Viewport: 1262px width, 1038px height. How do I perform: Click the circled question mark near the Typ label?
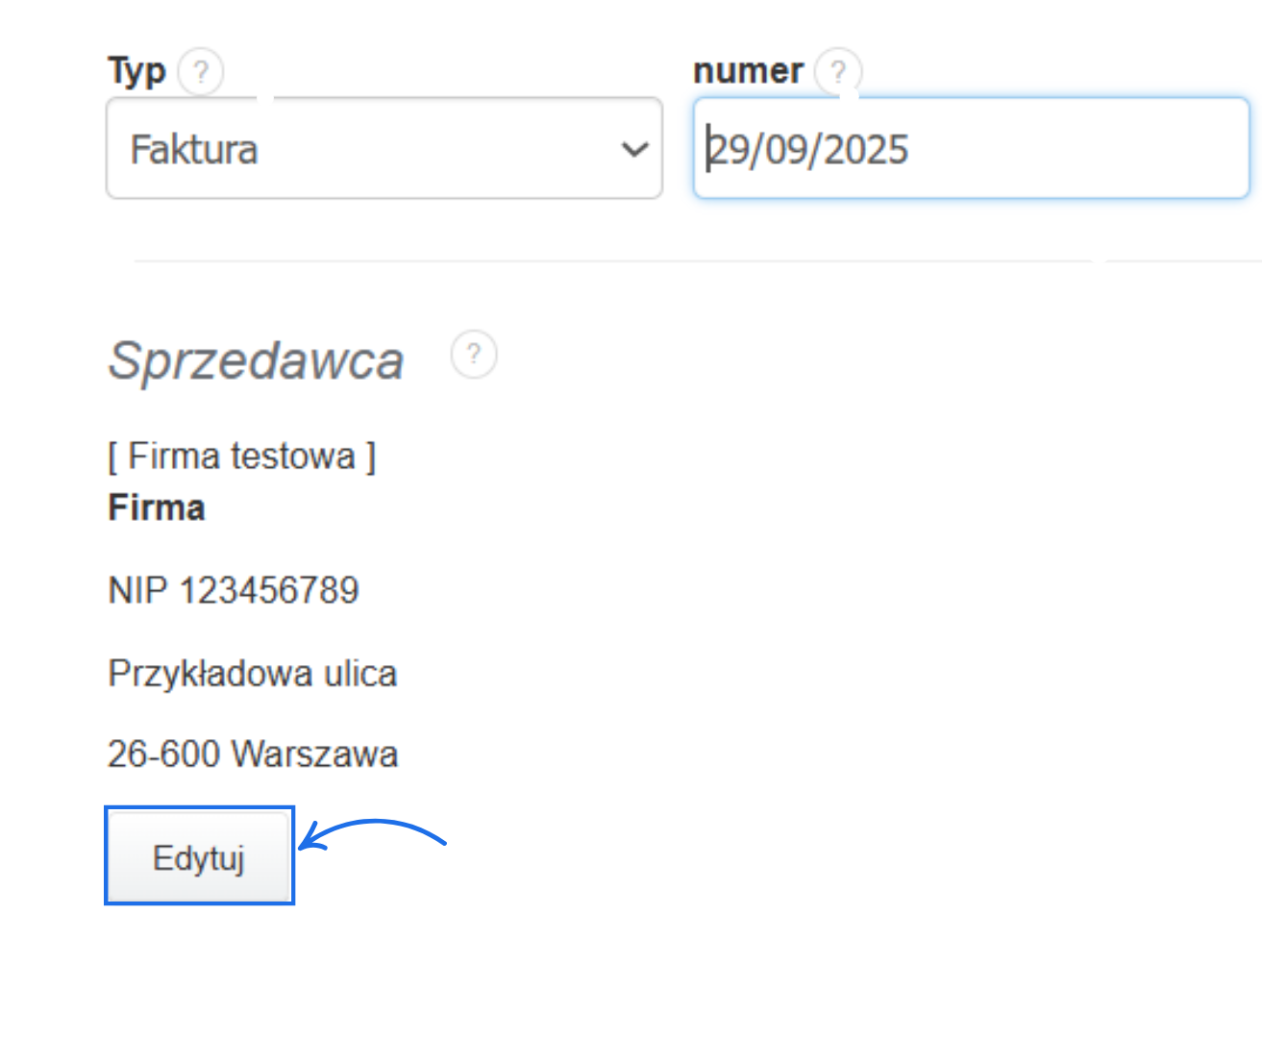(201, 71)
